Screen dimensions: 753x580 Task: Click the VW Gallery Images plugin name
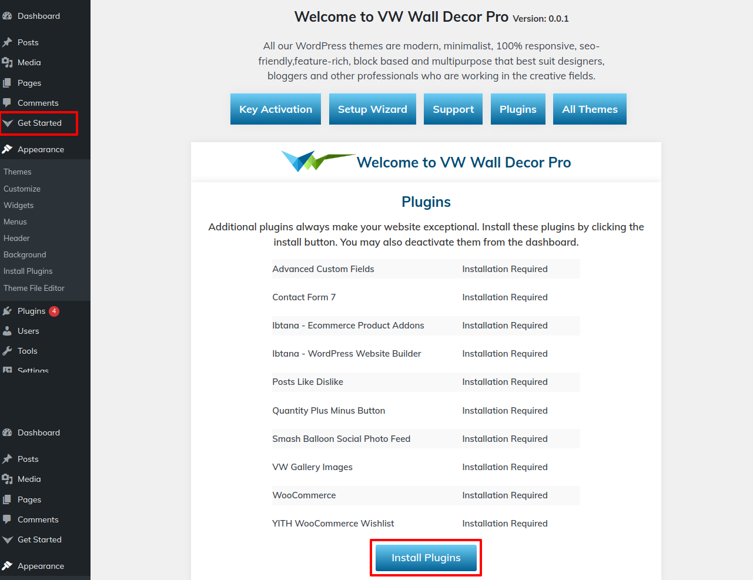tap(312, 467)
